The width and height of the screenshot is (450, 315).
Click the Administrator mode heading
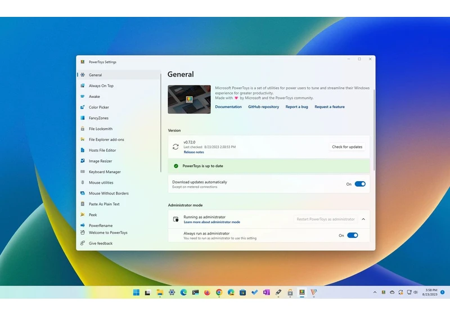point(185,205)
